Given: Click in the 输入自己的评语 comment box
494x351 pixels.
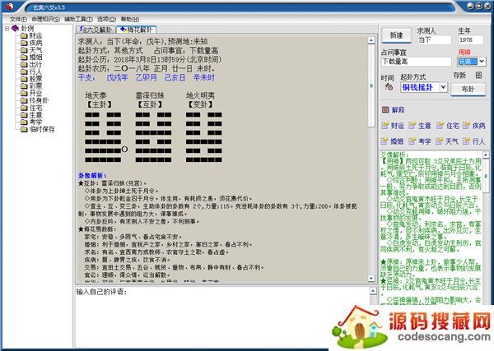Looking at the screenshot, I should click(x=222, y=317).
